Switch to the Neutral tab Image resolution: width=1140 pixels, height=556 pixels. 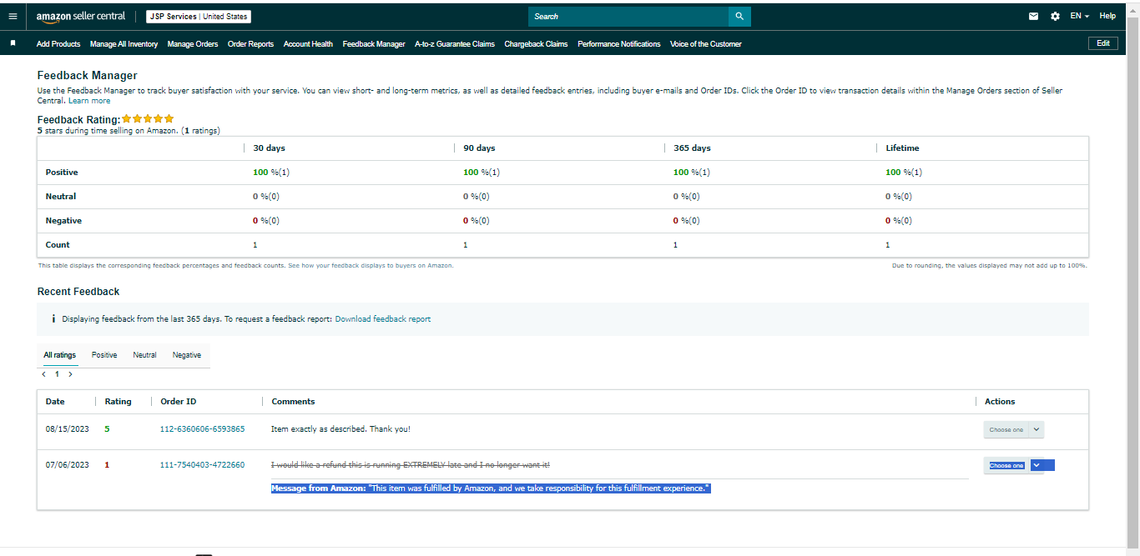point(144,355)
